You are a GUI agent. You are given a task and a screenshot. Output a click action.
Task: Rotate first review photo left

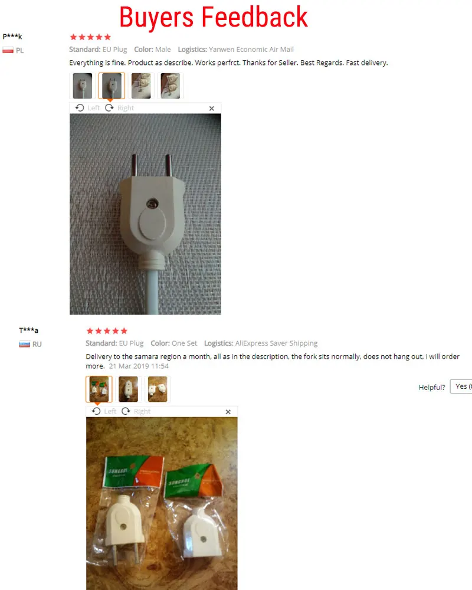[x=87, y=108]
